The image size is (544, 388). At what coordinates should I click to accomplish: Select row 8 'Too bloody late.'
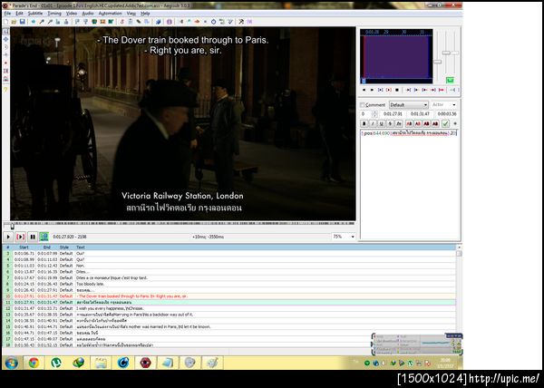tap(229, 284)
